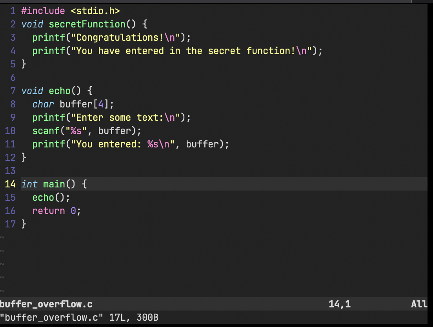Click line number 10 in gutter

[x=10, y=131]
